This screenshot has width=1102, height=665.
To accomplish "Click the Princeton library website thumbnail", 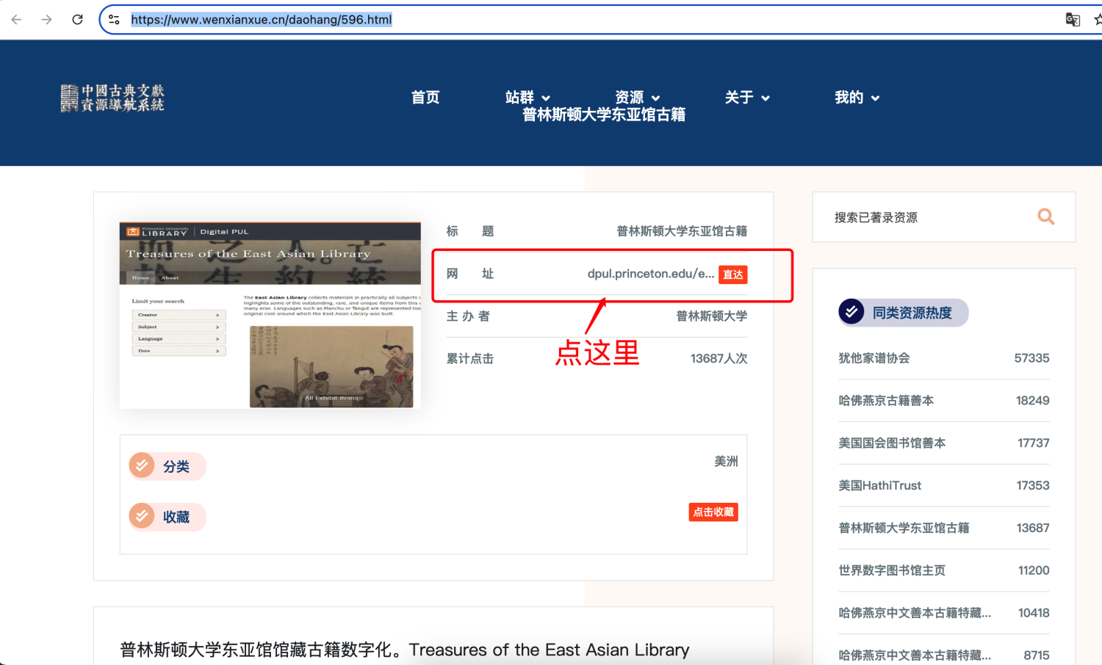I will tap(270, 315).
